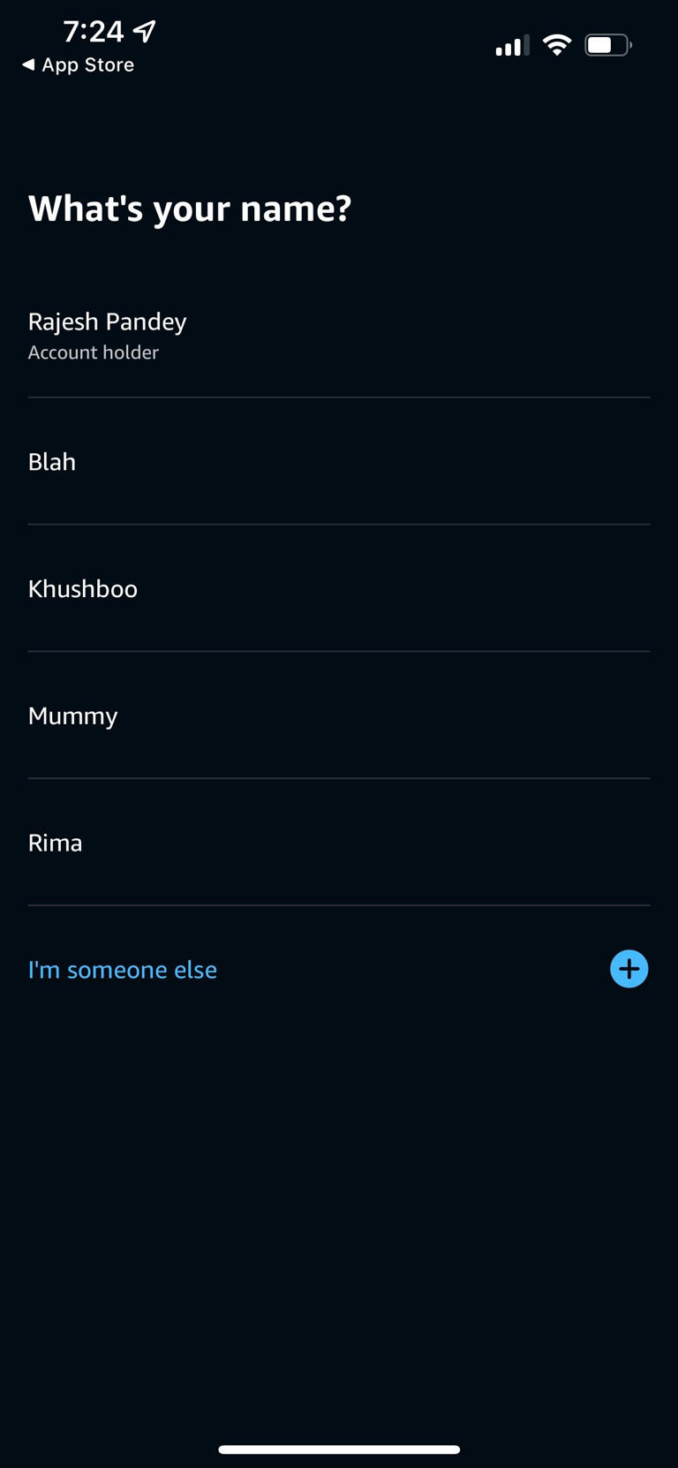Viewport: 678px width, 1468px height.
Task: Tap the blue plus icon
Action: point(629,969)
